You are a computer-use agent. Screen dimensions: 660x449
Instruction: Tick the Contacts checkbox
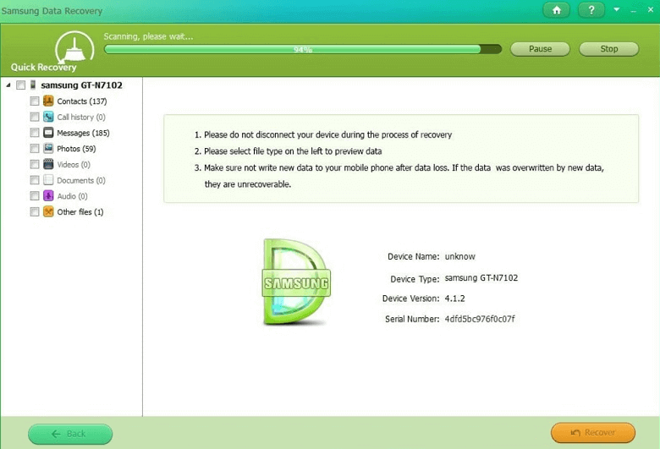point(35,101)
